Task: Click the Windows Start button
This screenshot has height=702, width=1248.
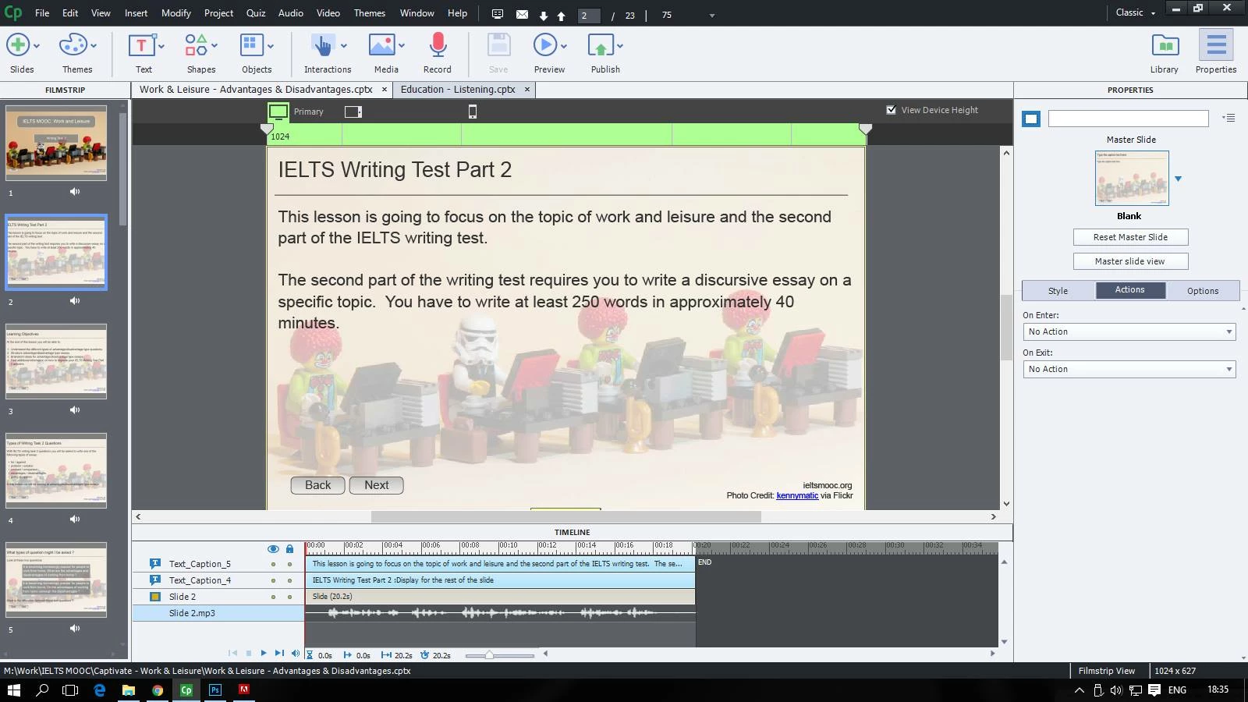Action: coord(14,690)
